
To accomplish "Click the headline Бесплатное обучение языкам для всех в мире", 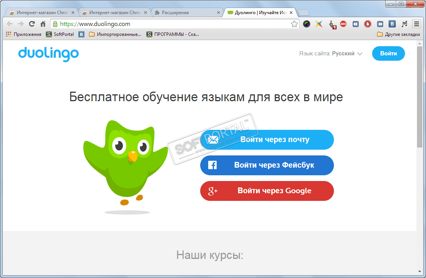I will pos(206,97).
